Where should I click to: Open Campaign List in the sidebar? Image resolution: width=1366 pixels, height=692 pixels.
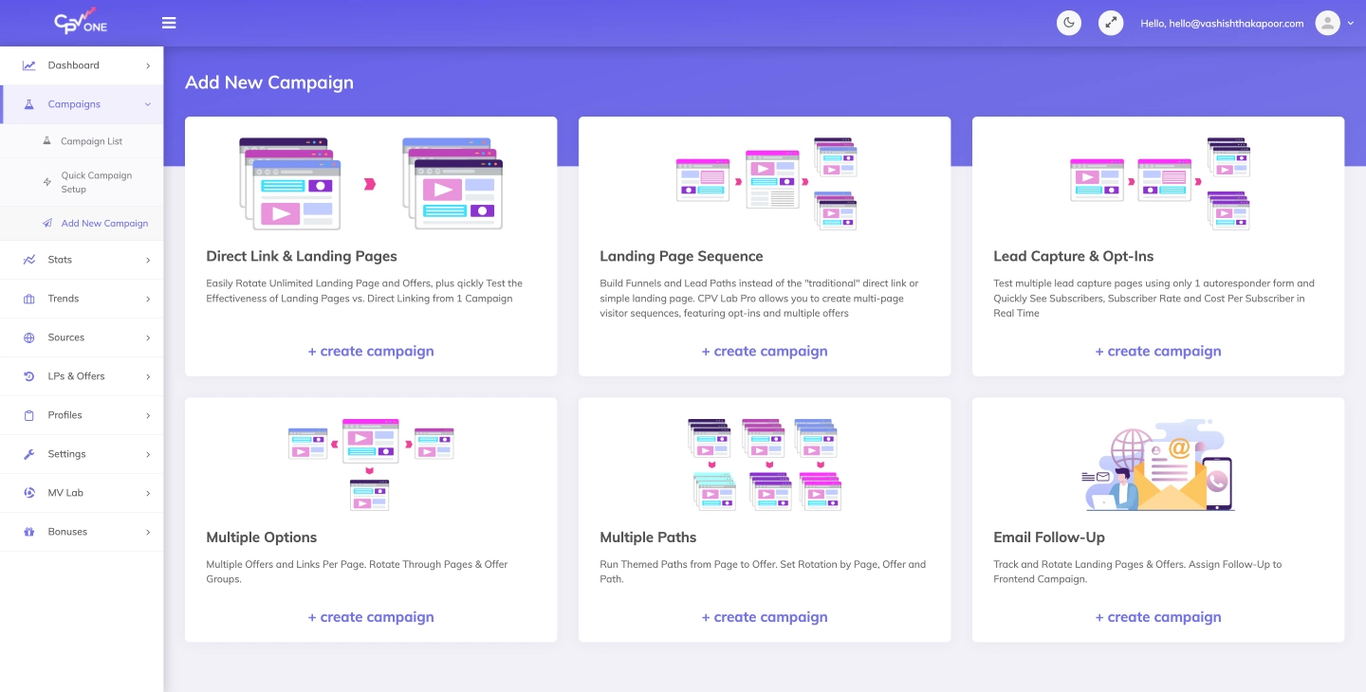[91, 141]
